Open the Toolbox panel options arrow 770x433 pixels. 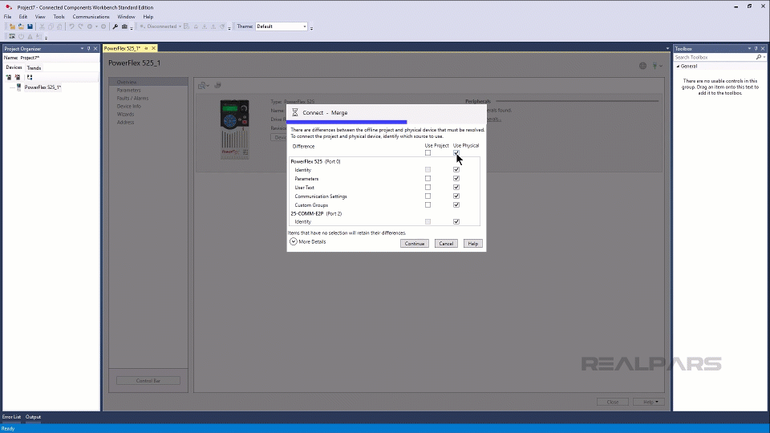(749, 49)
